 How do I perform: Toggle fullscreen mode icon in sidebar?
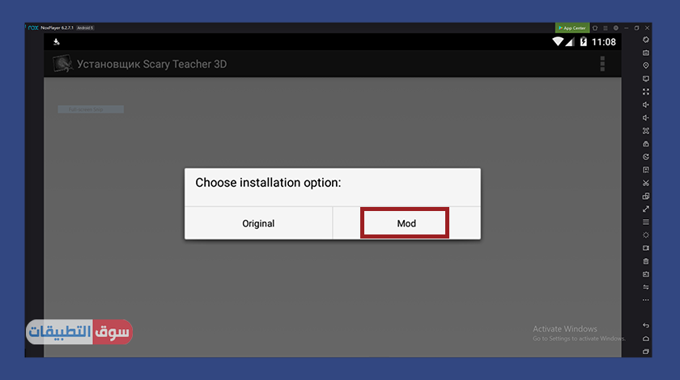(x=646, y=91)
